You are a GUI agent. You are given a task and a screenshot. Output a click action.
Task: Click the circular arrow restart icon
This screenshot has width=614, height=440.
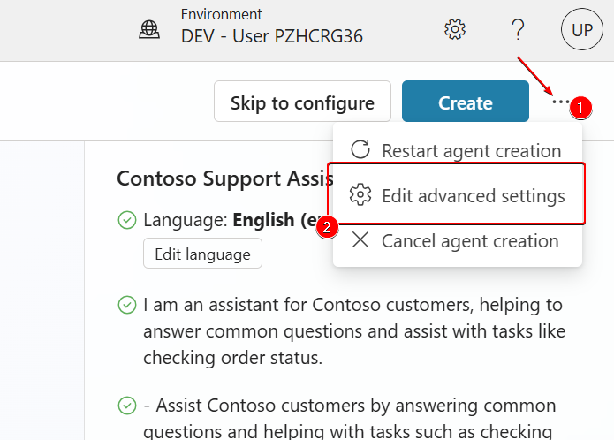click(360, 150)
